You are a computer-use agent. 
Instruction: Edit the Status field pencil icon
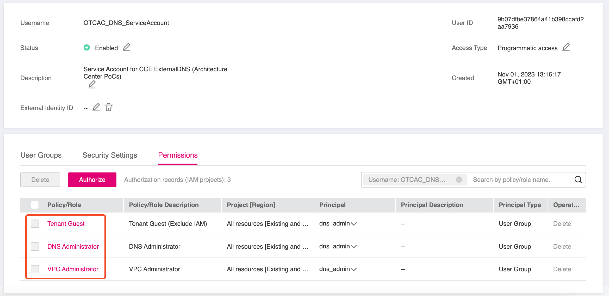pyautogui.click(x=126, y=47)
